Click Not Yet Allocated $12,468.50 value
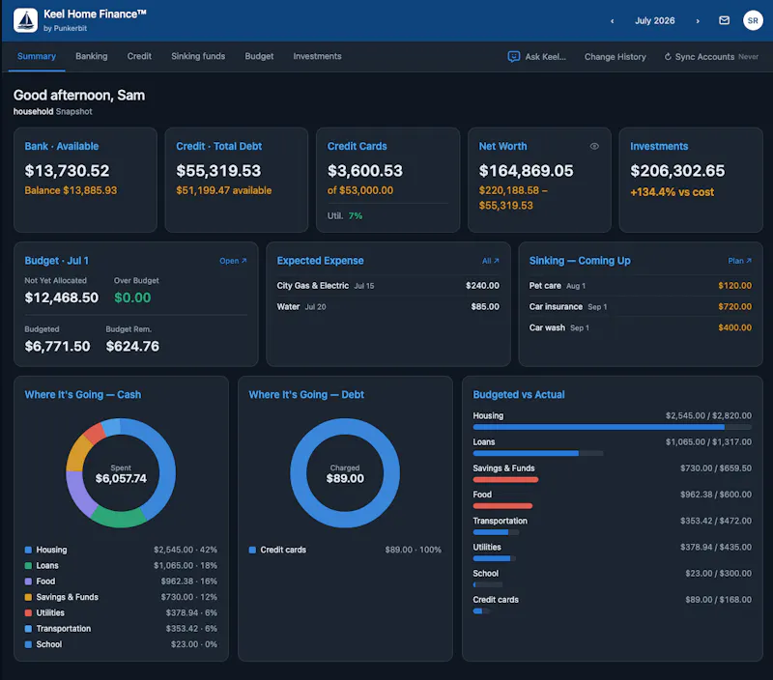The image size is (773, 680). tap(62, 297)
